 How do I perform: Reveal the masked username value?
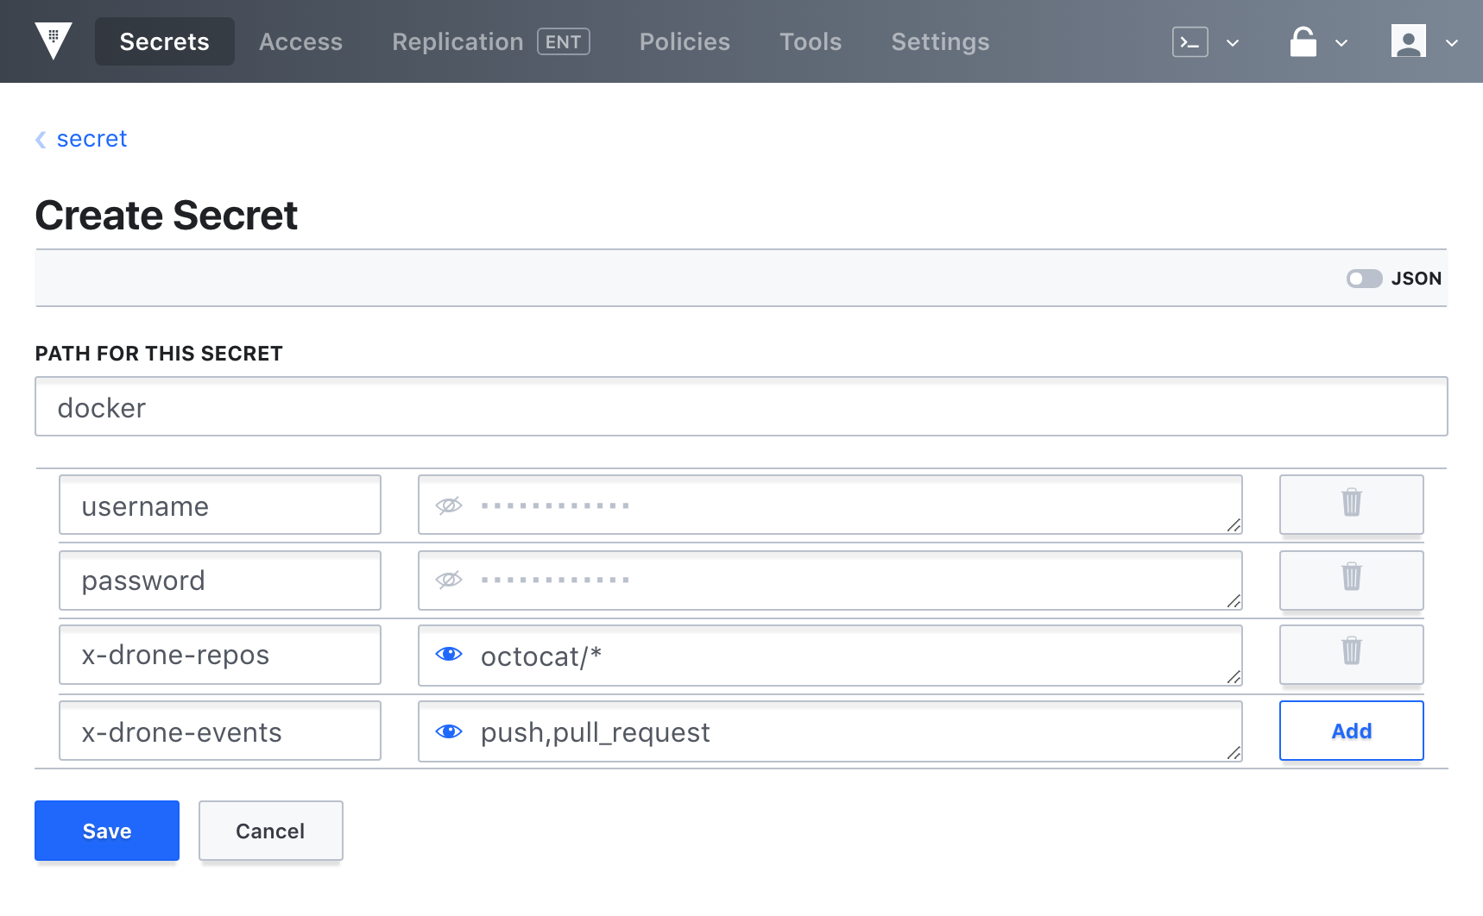(x=449, y=505)
